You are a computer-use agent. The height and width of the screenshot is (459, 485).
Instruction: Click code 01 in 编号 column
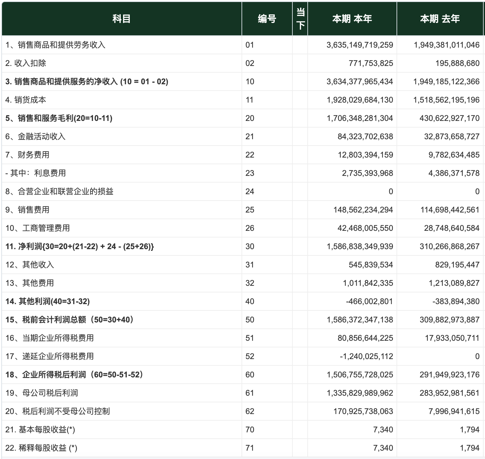pos(250,45)
